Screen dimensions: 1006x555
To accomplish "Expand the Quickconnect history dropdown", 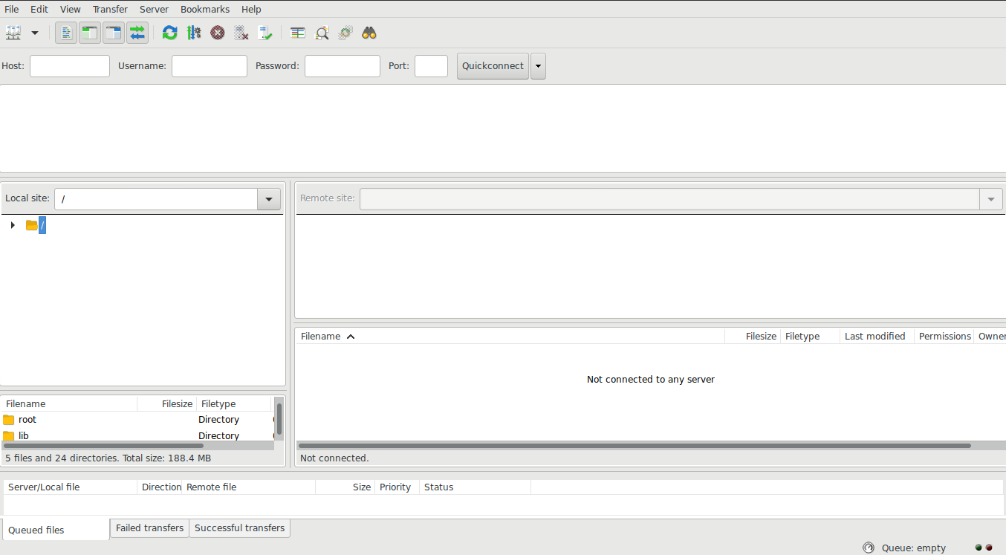I will pyautogui.click(x=538, y=66).
